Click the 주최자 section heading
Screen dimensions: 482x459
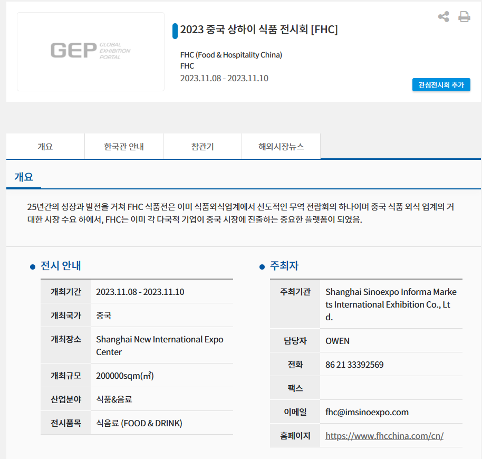(x=284, y=265)
